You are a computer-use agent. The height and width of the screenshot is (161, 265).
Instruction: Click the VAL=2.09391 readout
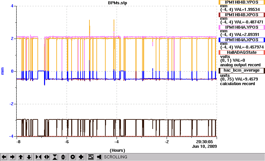(x=246, y=35)
